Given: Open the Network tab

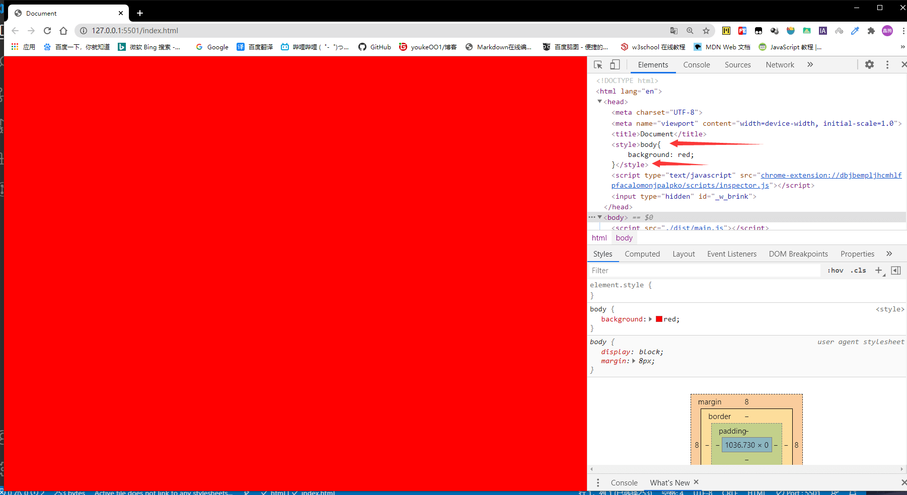Looking at the screenshot, I should click(x=780, y=65).
